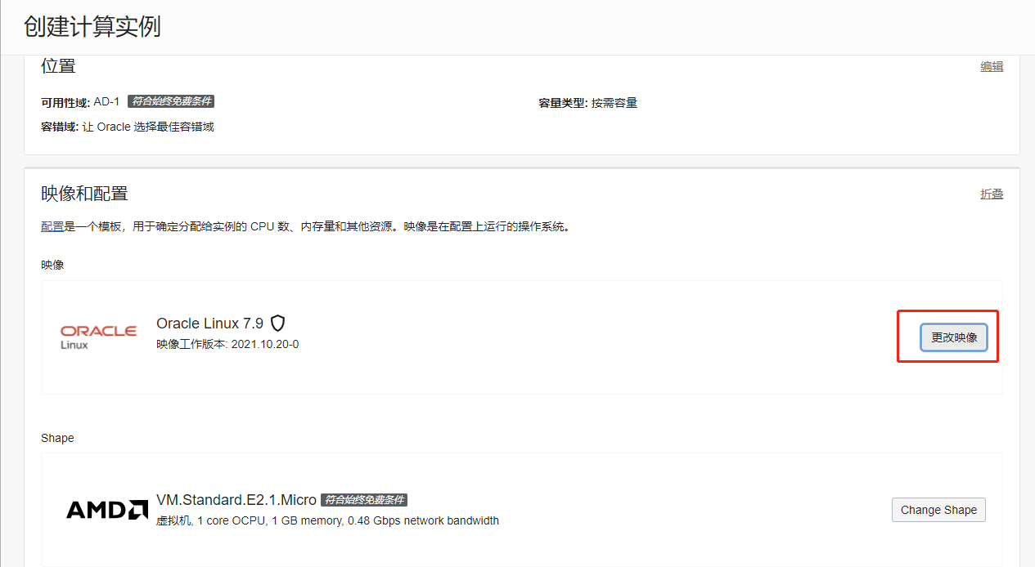This screenshot has height=567, width=1035.
Task: Click the Change Shape button
Action: (x=938, y=510)
